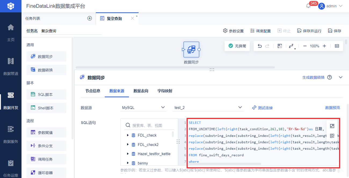Viewport: 349px width, 178px height.
Task: Click the canvas horizontal scrollbar
Action: [175, 67]
